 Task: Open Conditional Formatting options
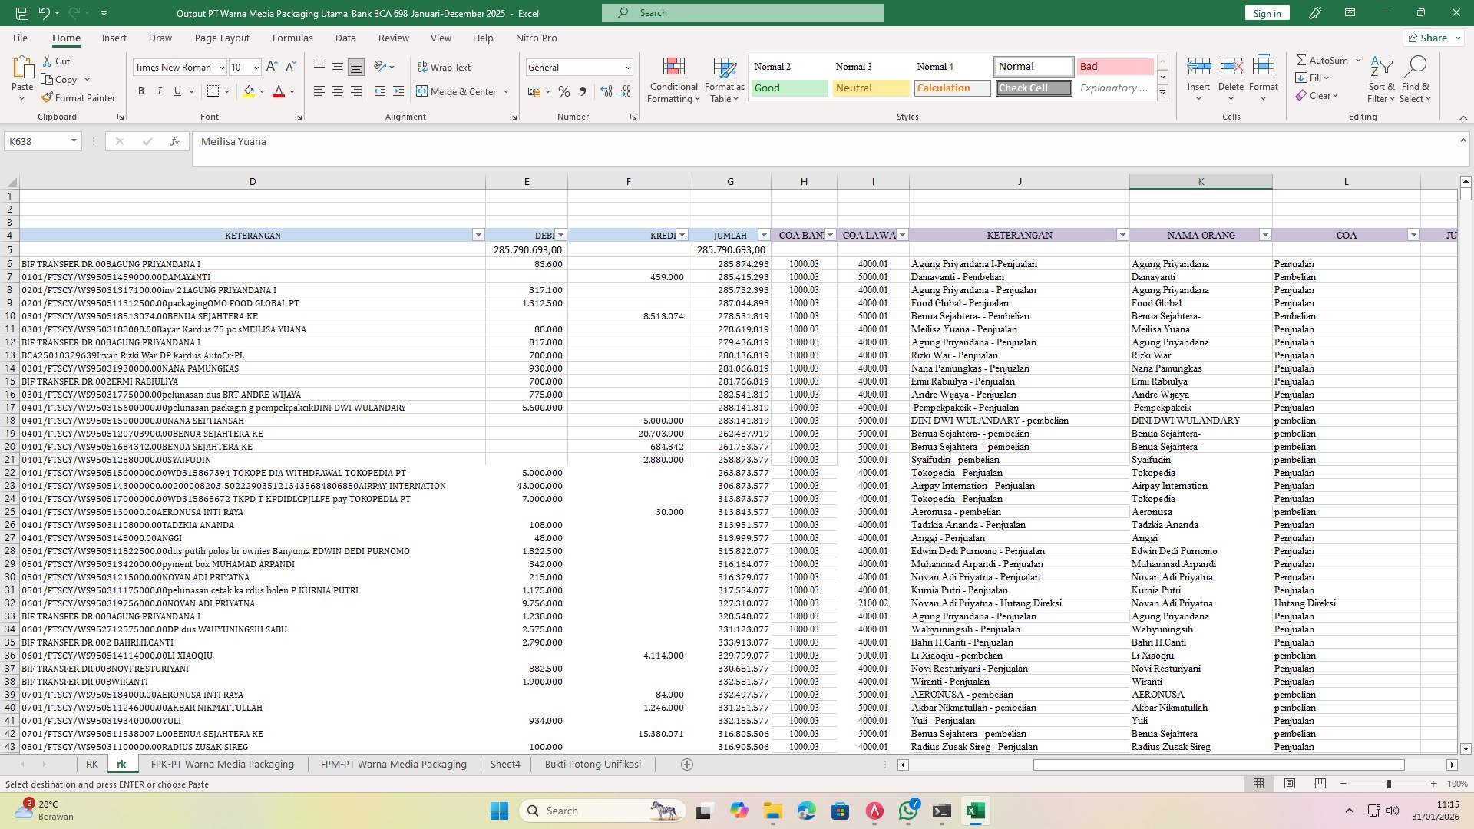[x=673, y=79]
